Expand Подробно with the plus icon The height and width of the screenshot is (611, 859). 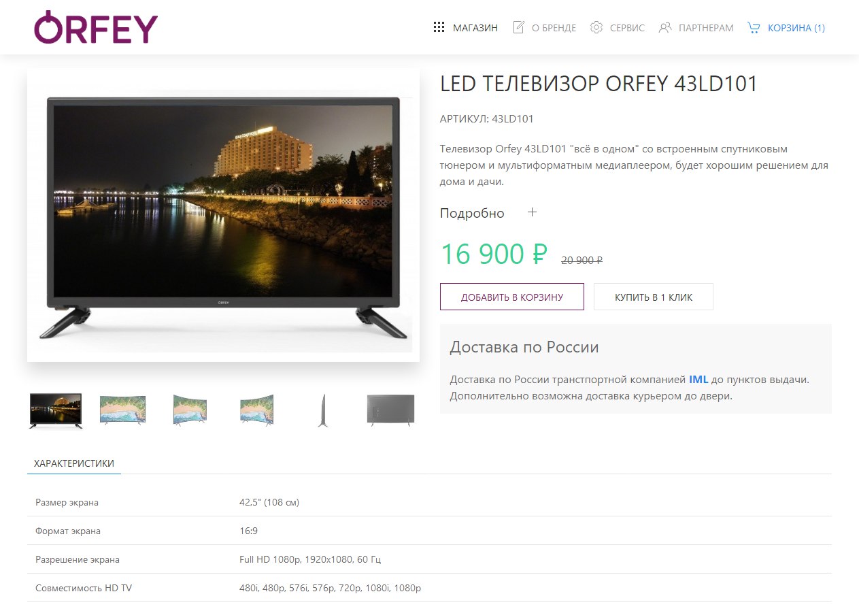[x=533, y=212]
